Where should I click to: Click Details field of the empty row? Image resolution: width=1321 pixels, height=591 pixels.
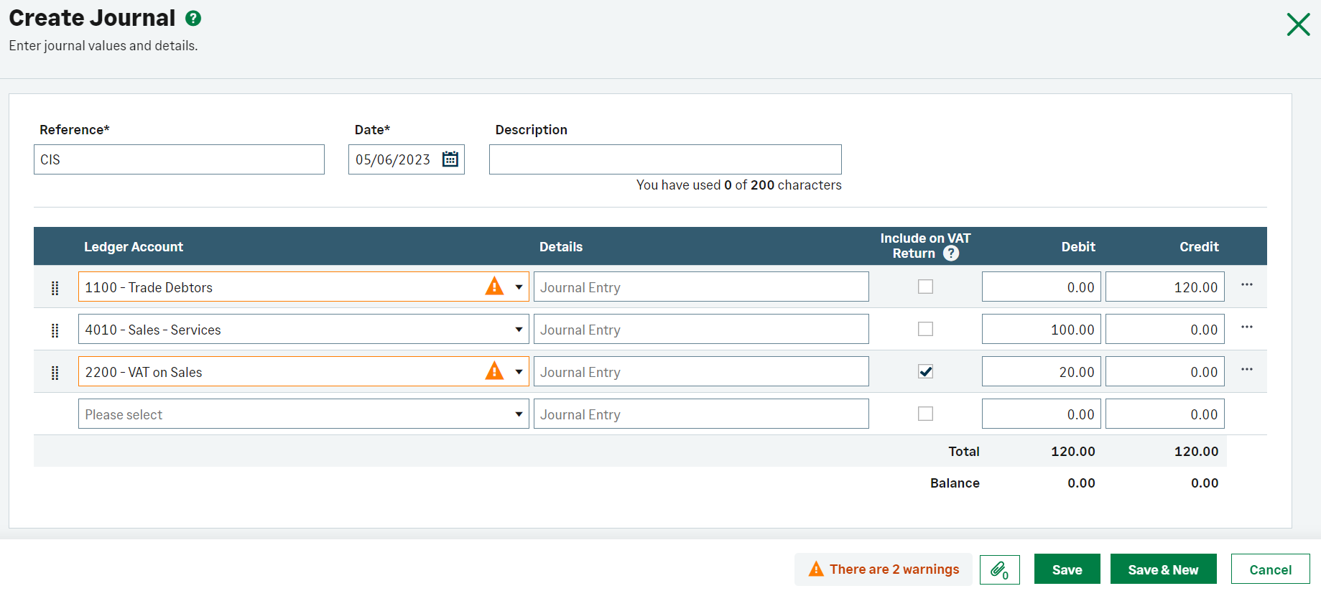click(701, 414)
